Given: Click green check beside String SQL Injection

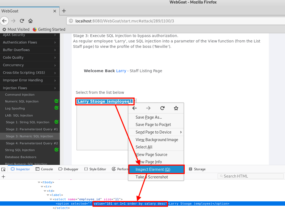Looking at the screenshot, I should click(57, 149).
